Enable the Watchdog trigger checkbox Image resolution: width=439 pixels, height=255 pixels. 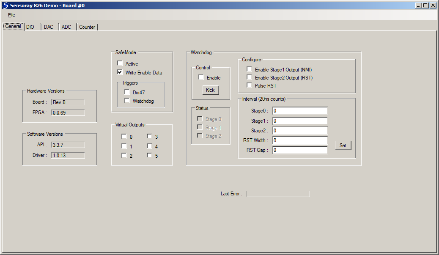click(127, 101)
